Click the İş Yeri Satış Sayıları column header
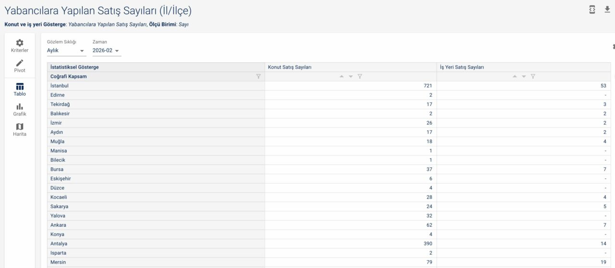Viewport: 615px width, 268px height. (462, 67)
